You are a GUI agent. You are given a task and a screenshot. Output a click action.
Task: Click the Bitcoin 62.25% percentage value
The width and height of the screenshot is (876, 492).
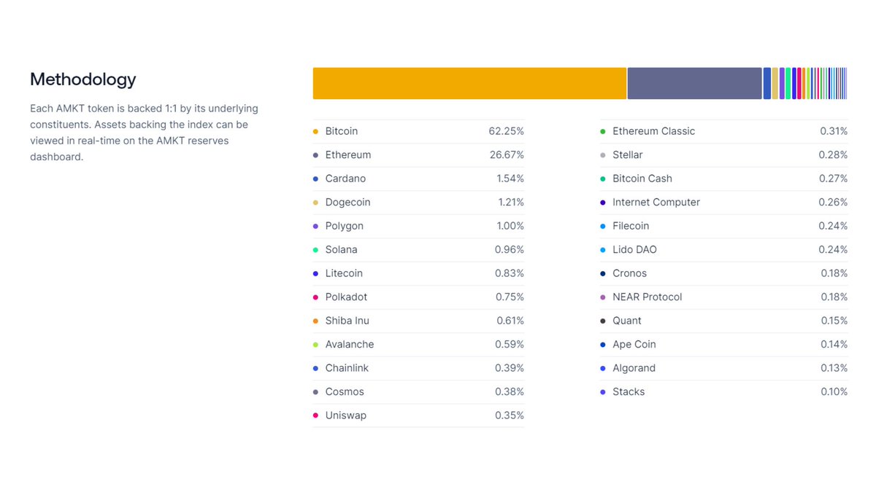click(x=506, y=131)
